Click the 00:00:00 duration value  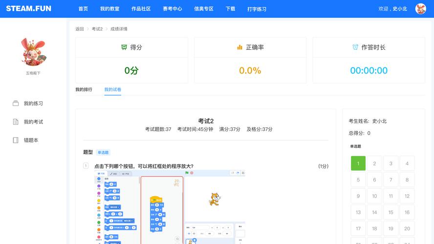coord(369,70)
